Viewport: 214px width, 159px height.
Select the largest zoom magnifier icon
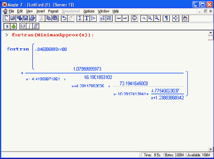click(x=157, y=18)
